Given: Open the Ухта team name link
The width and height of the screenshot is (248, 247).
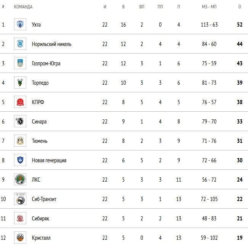Looking at the screenshot, I should pos(37,25).
